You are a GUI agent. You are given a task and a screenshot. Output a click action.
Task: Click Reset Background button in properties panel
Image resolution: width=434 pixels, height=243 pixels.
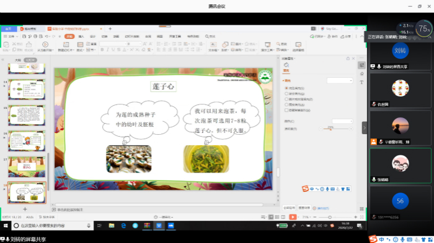pos(304,208)
